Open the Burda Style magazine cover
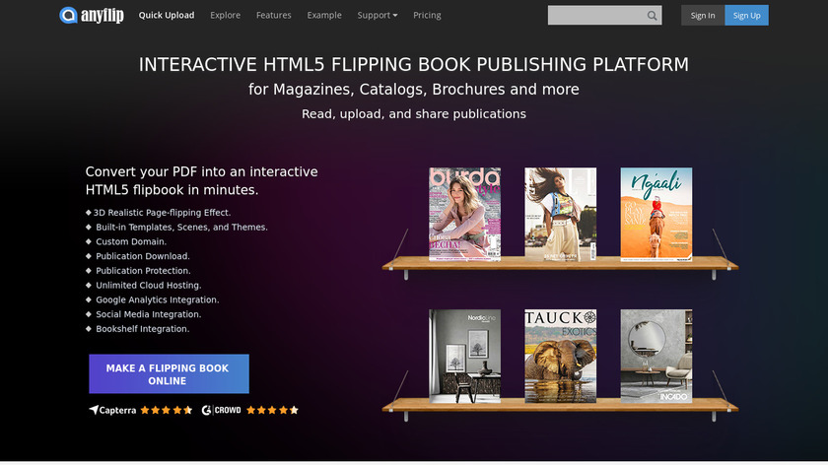 pyautogui.click(x=464, y=215)
